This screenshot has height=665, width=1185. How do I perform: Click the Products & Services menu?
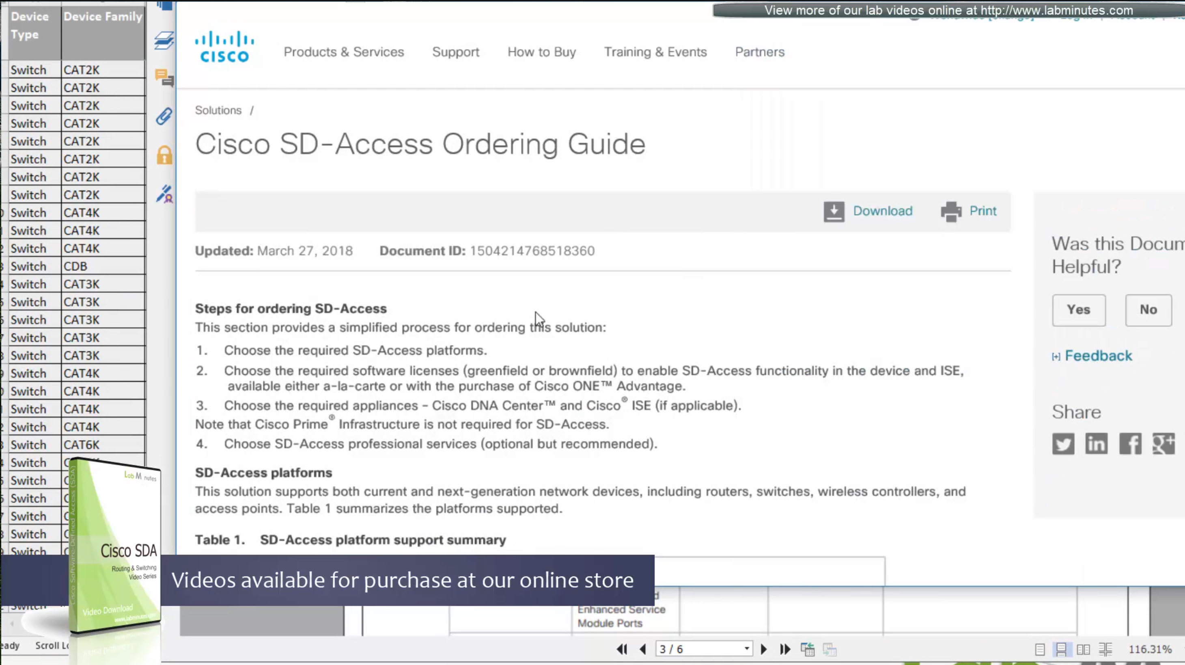344,52
